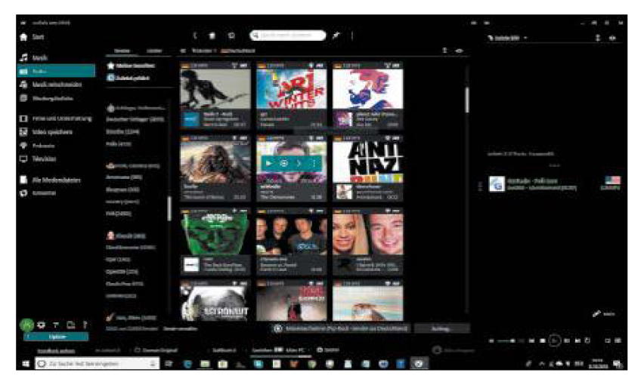Screen dimensions: 644x385
Task: Play the hovered station via overlay play button
Action: pyautogui.click(x=268, y=163)
